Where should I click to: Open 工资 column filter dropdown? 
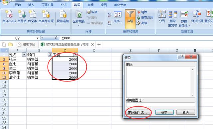pos(76,55)
